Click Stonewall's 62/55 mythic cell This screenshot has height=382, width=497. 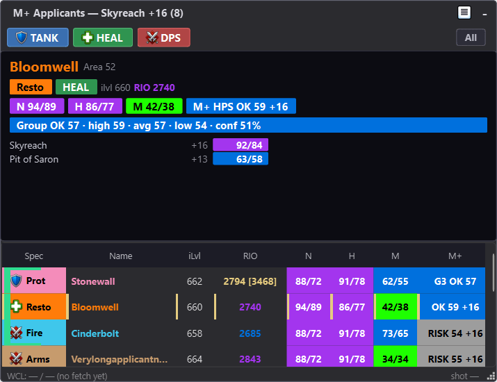[x=396, y=281]
